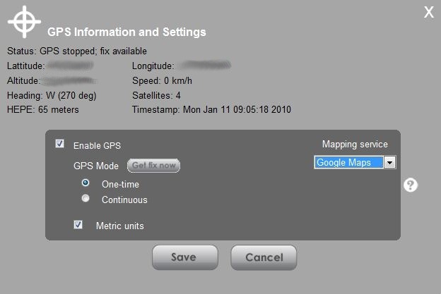Viewport: 441px width, 294px height.
Task: Click the blurred Longitude value
Action: pos(206,65)
